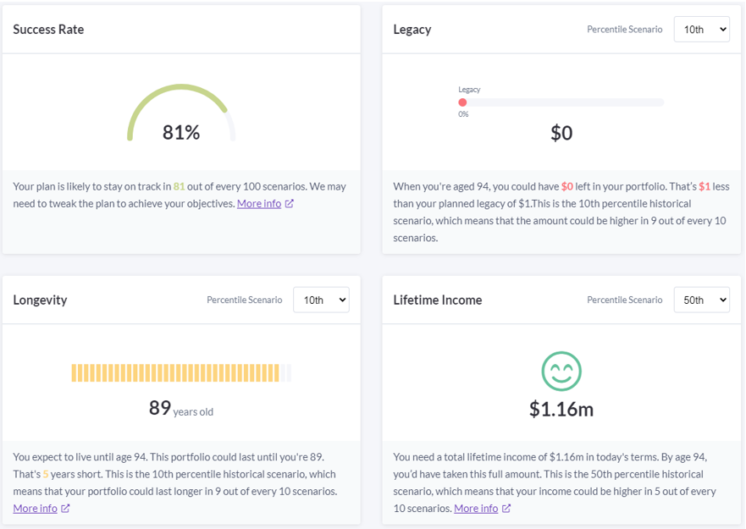
Task: Expand the Longevity percentile scenario dropdown
Action: pyautogui.click(x=321, y=300)
